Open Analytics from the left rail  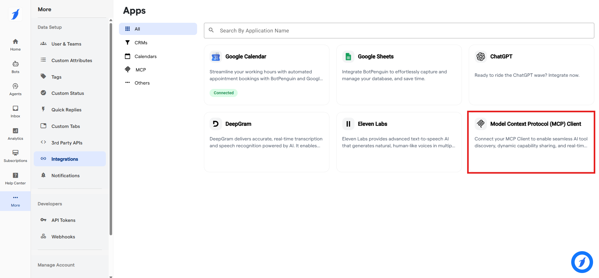point(15,134)
